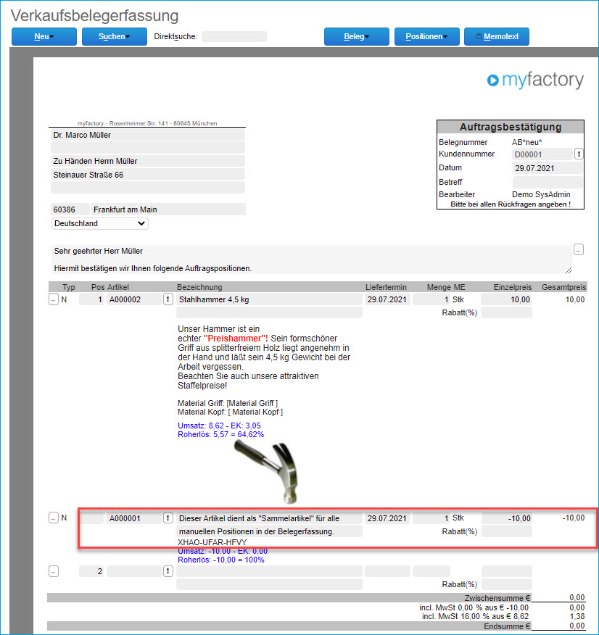Click exclamation icon in empty position 2 row
The height and width of the screenshot is (635, 599).
tap(168, 571)
